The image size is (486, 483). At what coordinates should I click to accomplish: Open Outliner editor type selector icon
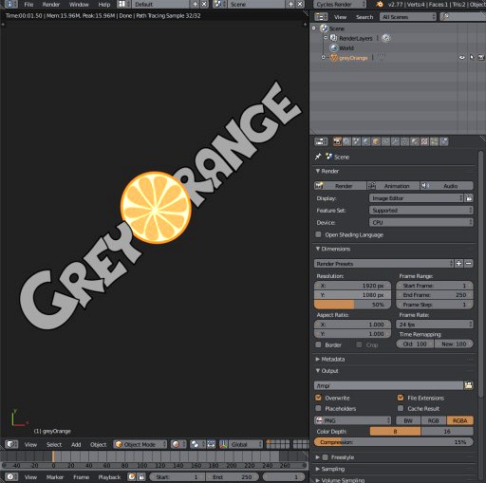tap(321, 17)
